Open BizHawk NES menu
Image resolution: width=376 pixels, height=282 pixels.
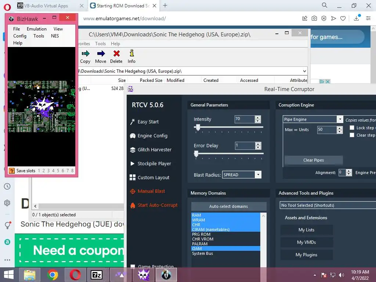[55, 36]
